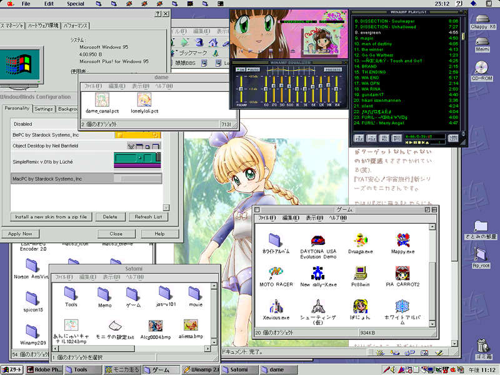Screen dimensions: 500x375
Task: Select playlist track 24 Many Angel
Action: click(x=406, y=122)
